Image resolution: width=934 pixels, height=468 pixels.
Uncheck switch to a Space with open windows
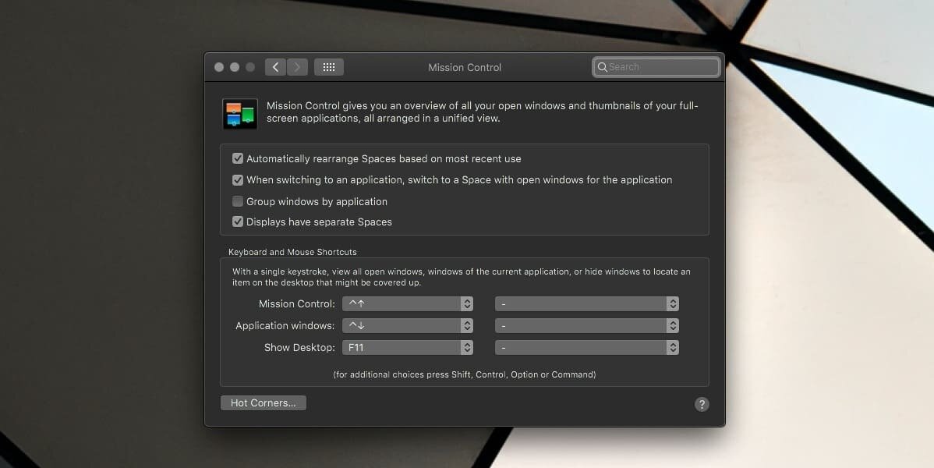point(238,179)
